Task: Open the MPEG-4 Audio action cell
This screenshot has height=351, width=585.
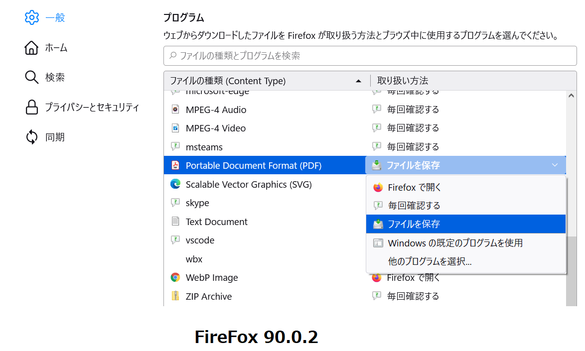Action: coord(413,110)
